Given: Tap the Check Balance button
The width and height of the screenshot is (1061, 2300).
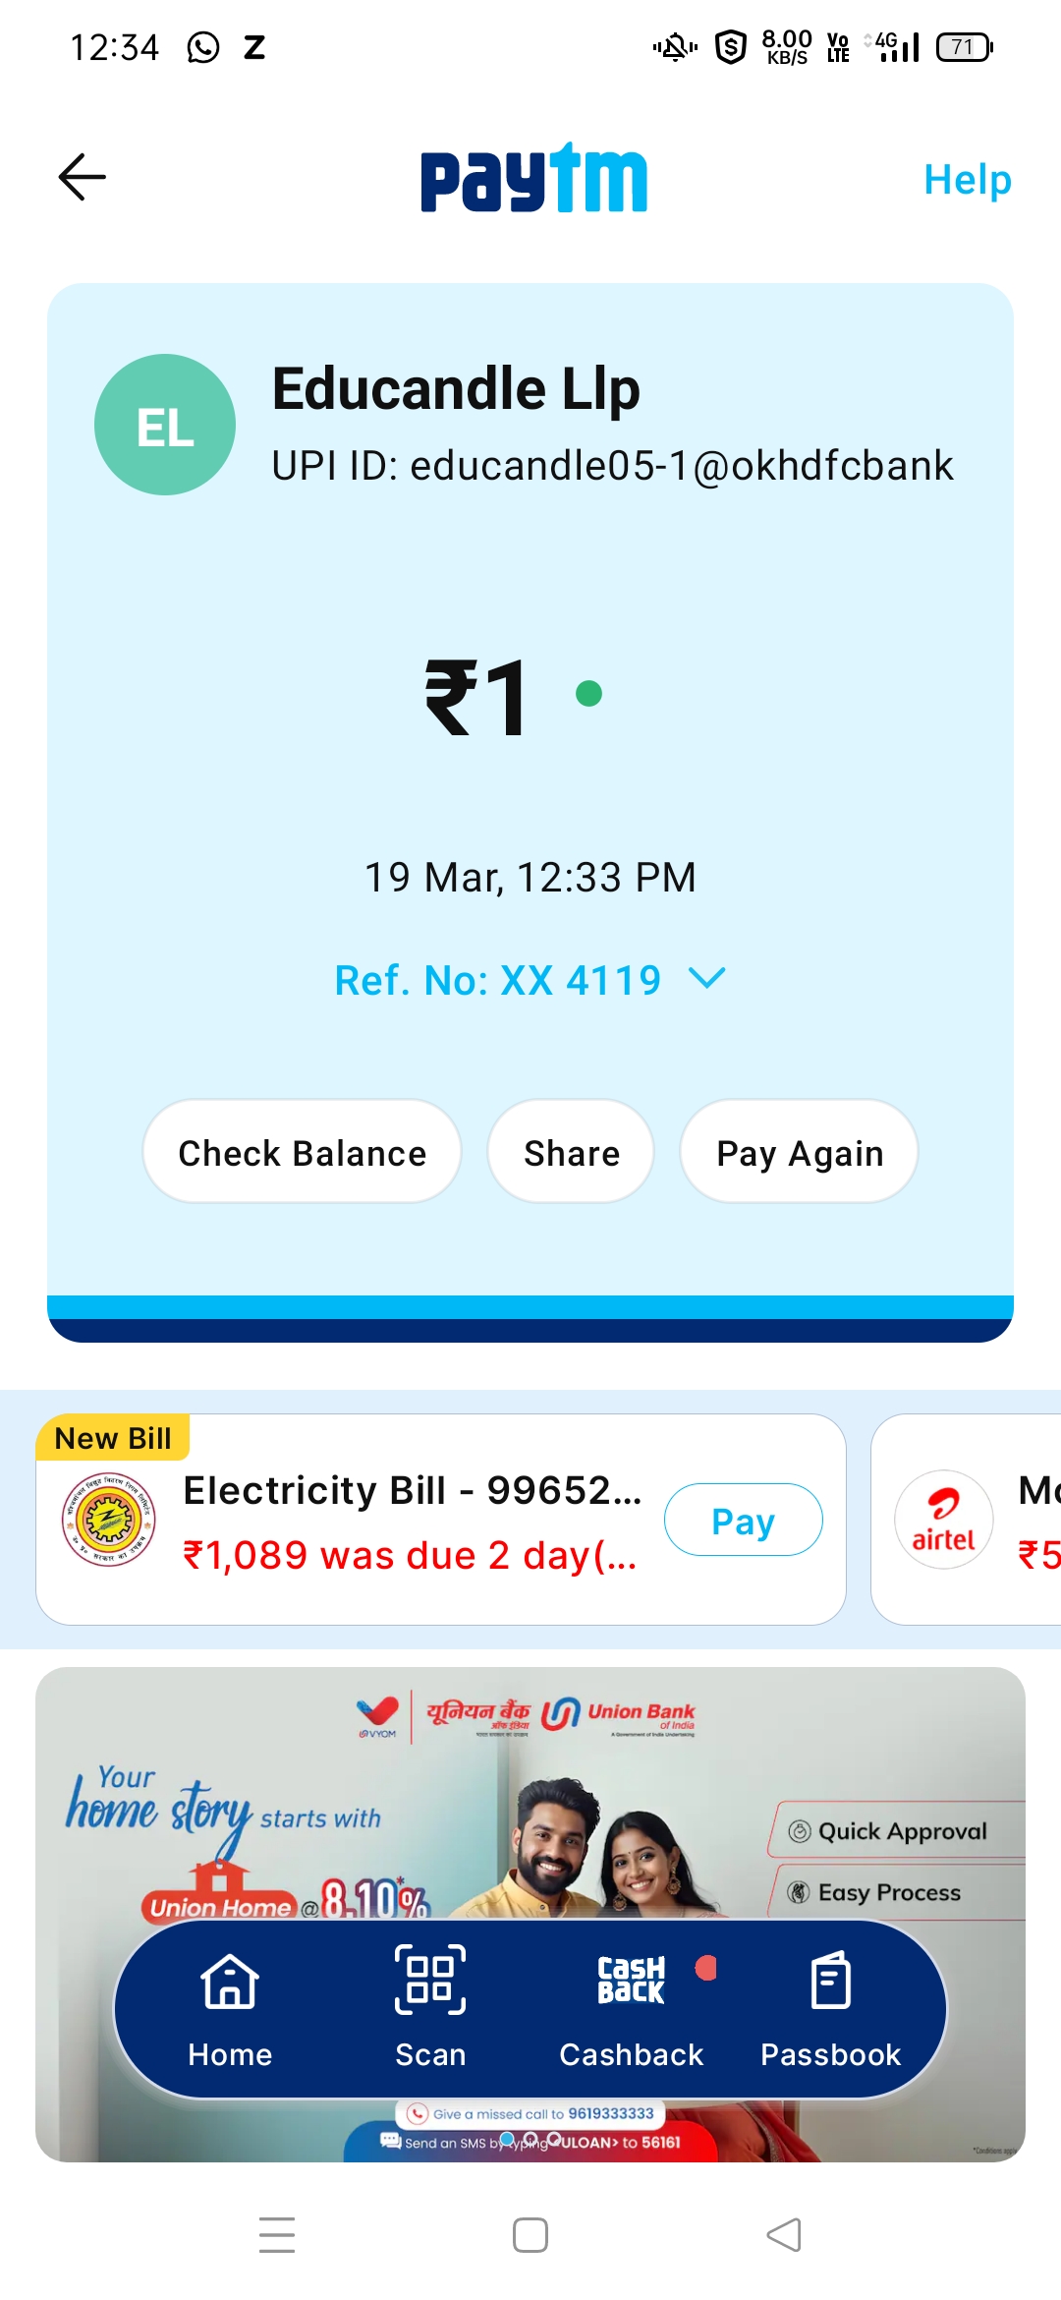Looking at the screenshot, I should tap(302, 1152).
